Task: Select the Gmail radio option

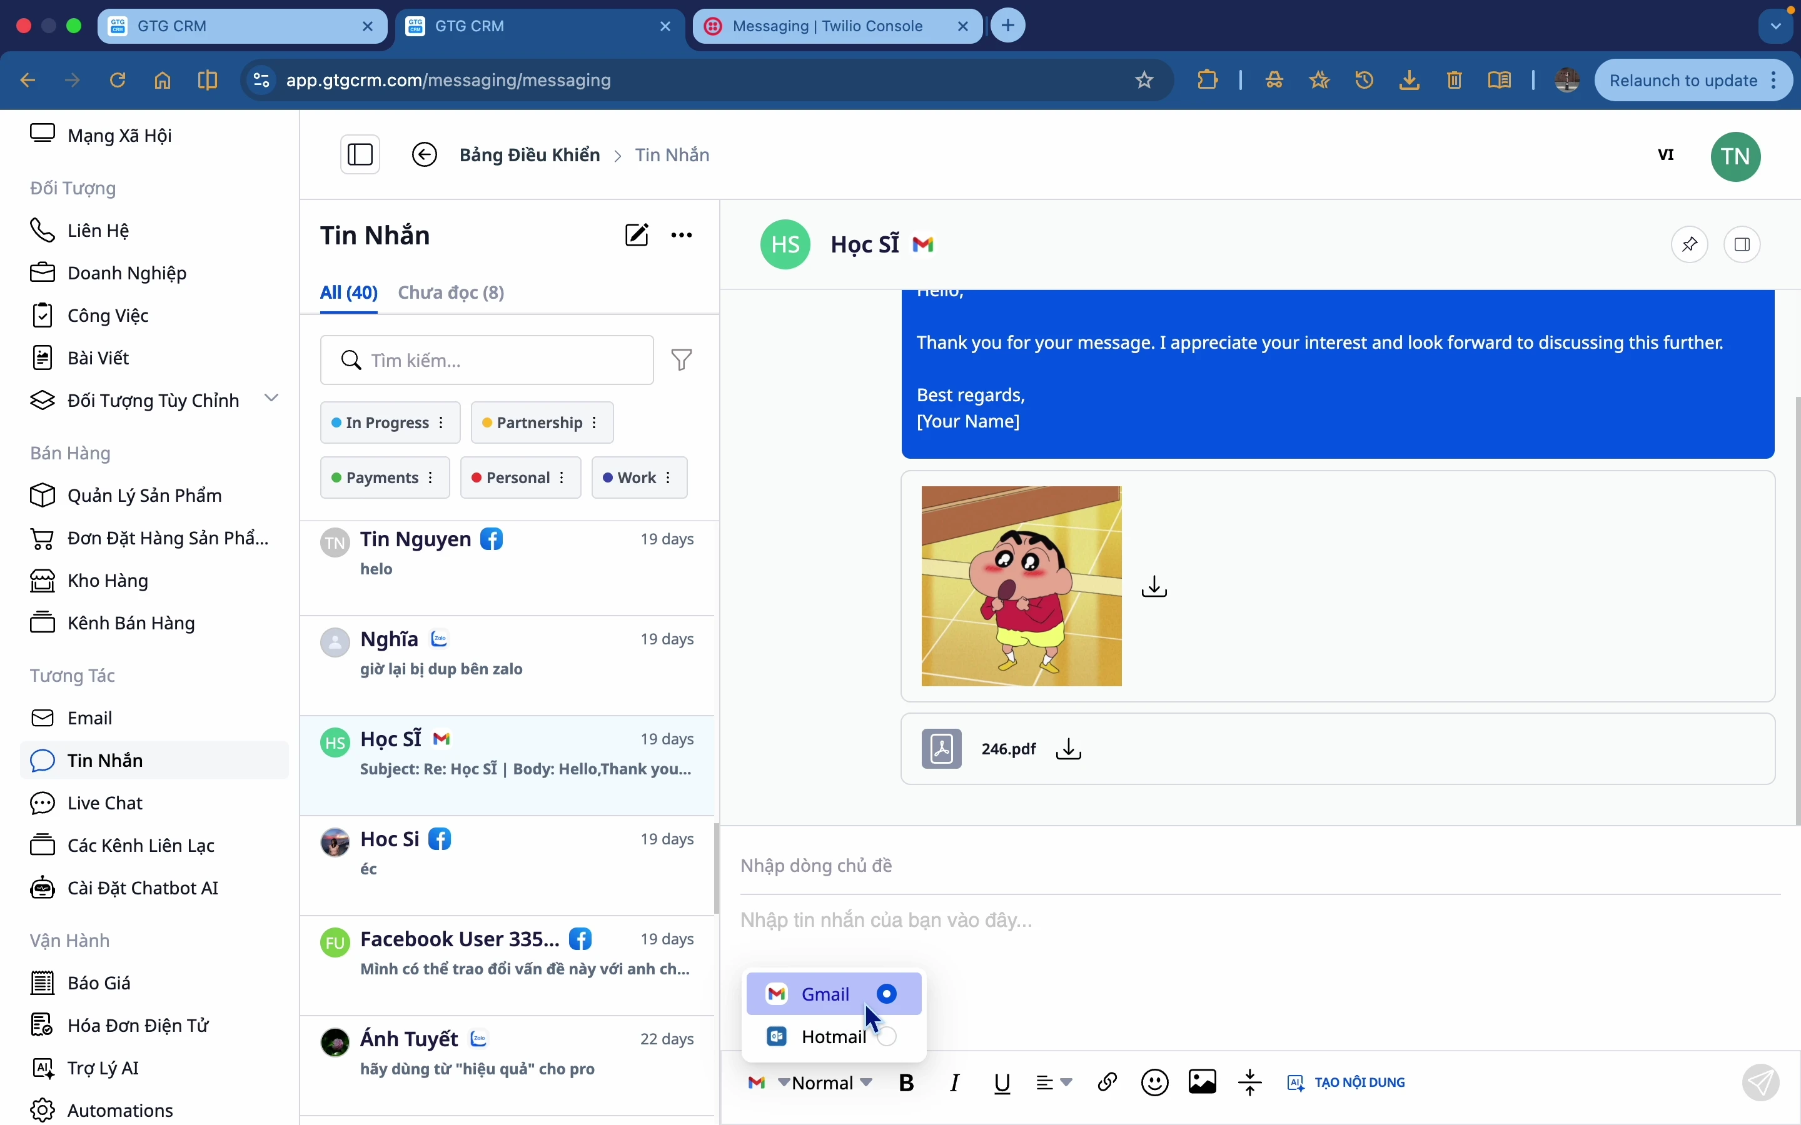Action: pos(887,994)
